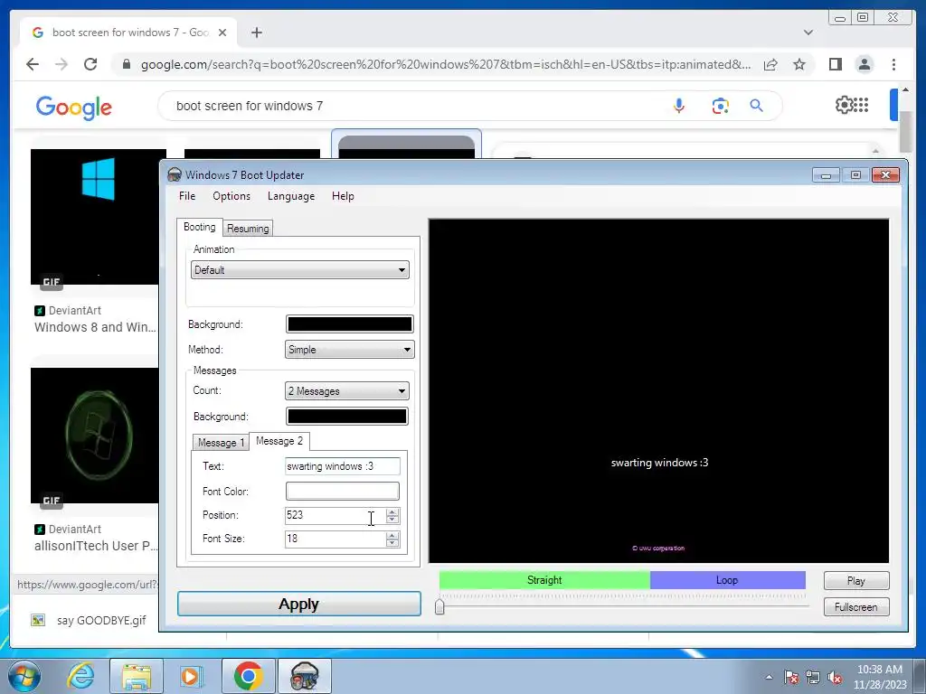
Task: Click the Chrome address bar
Action: (446, 64)
